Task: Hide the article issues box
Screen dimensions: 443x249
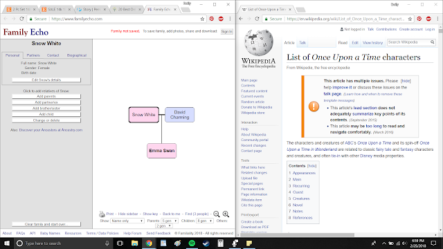Action: tap(406, 81)
